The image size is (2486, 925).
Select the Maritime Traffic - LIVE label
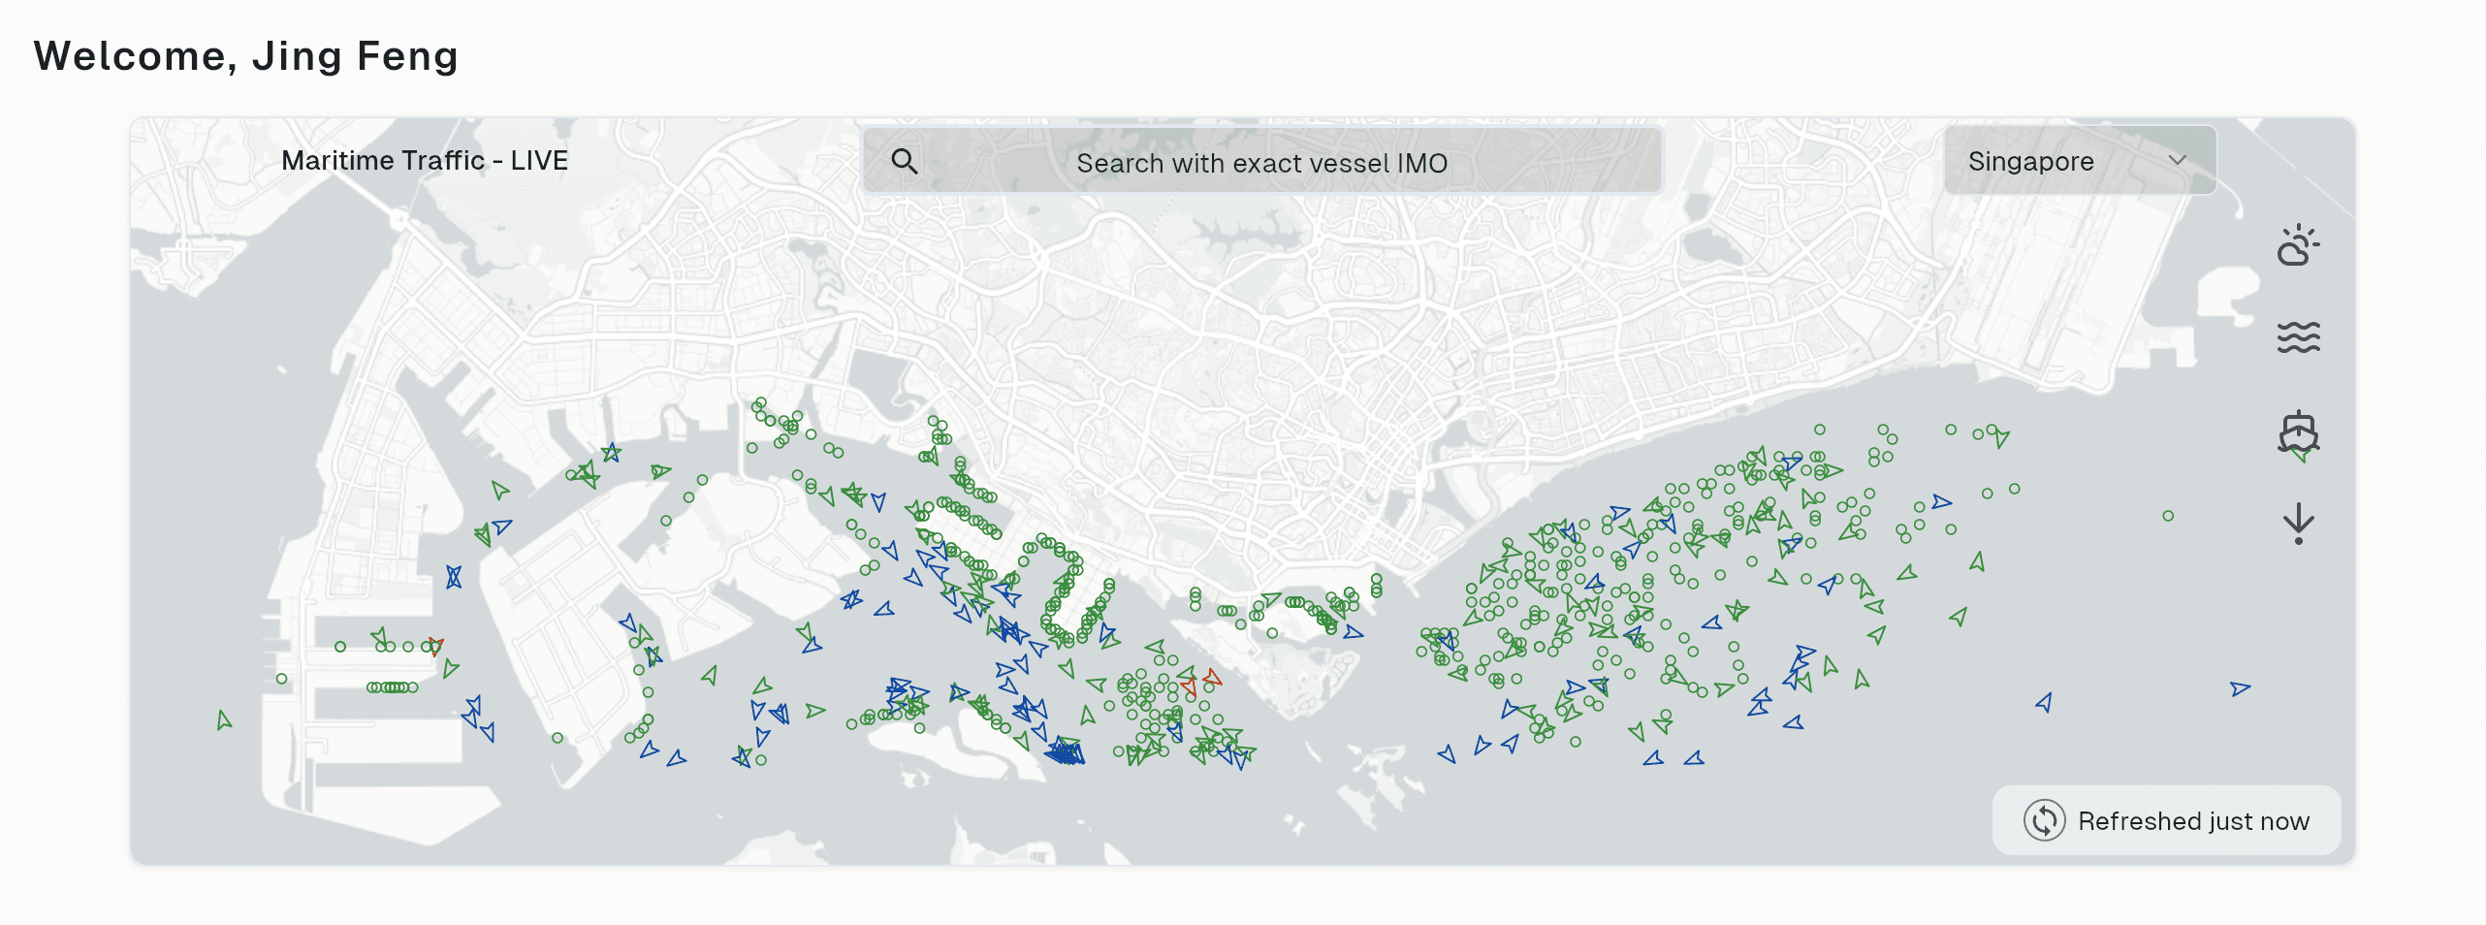[425, 160]
